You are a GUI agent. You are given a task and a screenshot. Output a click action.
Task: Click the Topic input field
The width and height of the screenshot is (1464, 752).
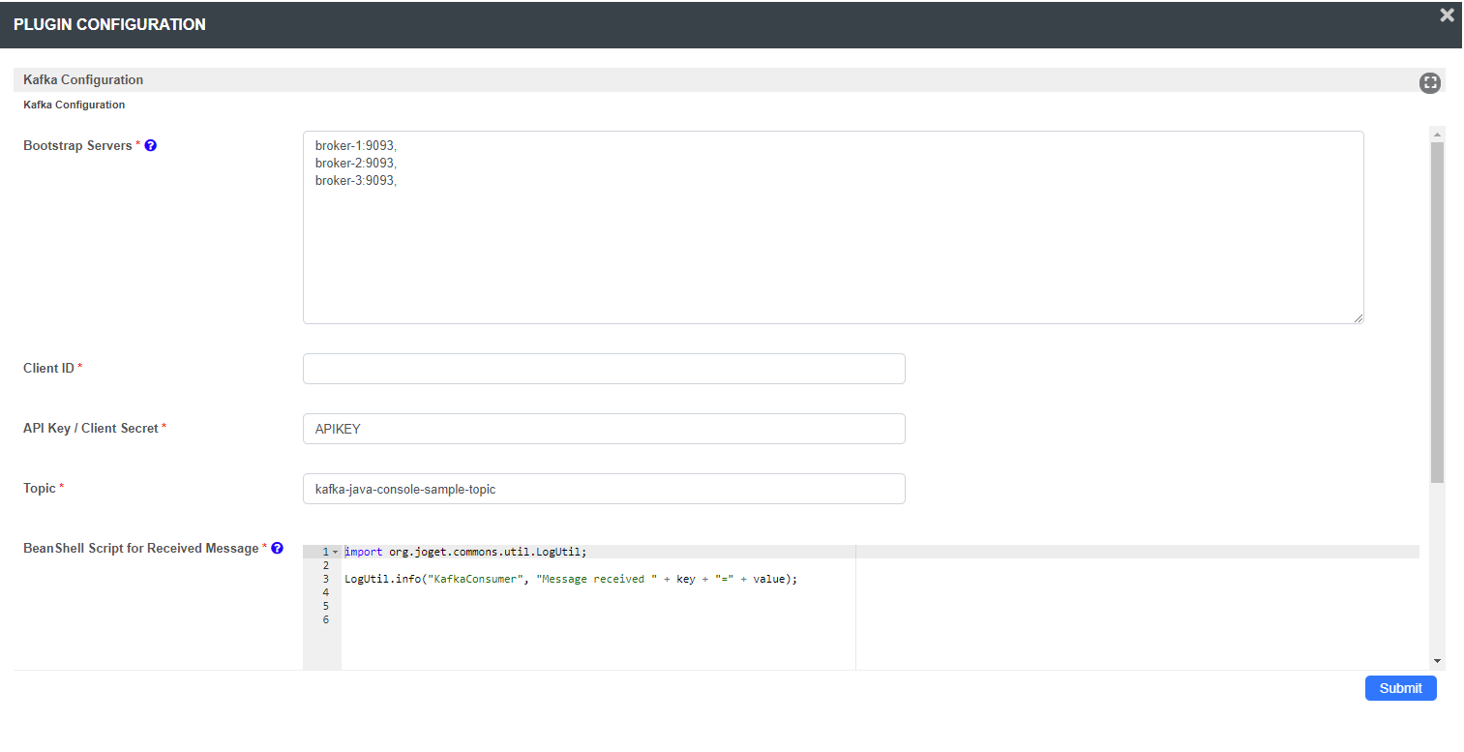(604, 489)
